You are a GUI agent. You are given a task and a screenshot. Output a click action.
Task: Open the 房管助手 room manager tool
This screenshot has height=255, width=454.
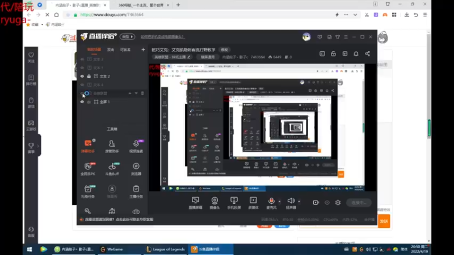pyautogui.click(x=112, y=146)
